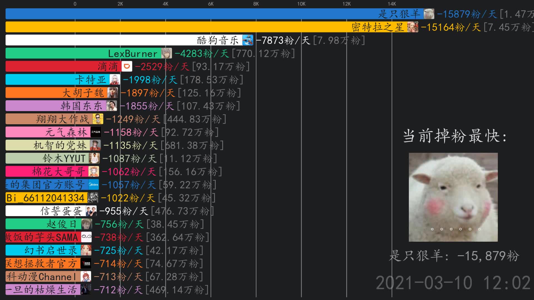Click the Legion logo icon
534x300 pixels.
86,263
